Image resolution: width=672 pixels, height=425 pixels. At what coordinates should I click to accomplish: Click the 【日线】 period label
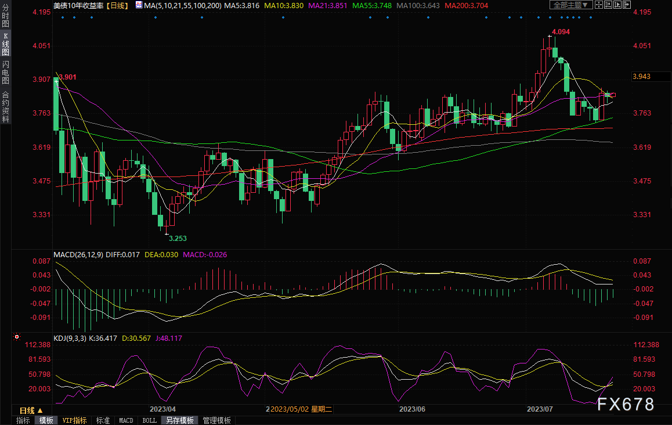pos(117,6)
